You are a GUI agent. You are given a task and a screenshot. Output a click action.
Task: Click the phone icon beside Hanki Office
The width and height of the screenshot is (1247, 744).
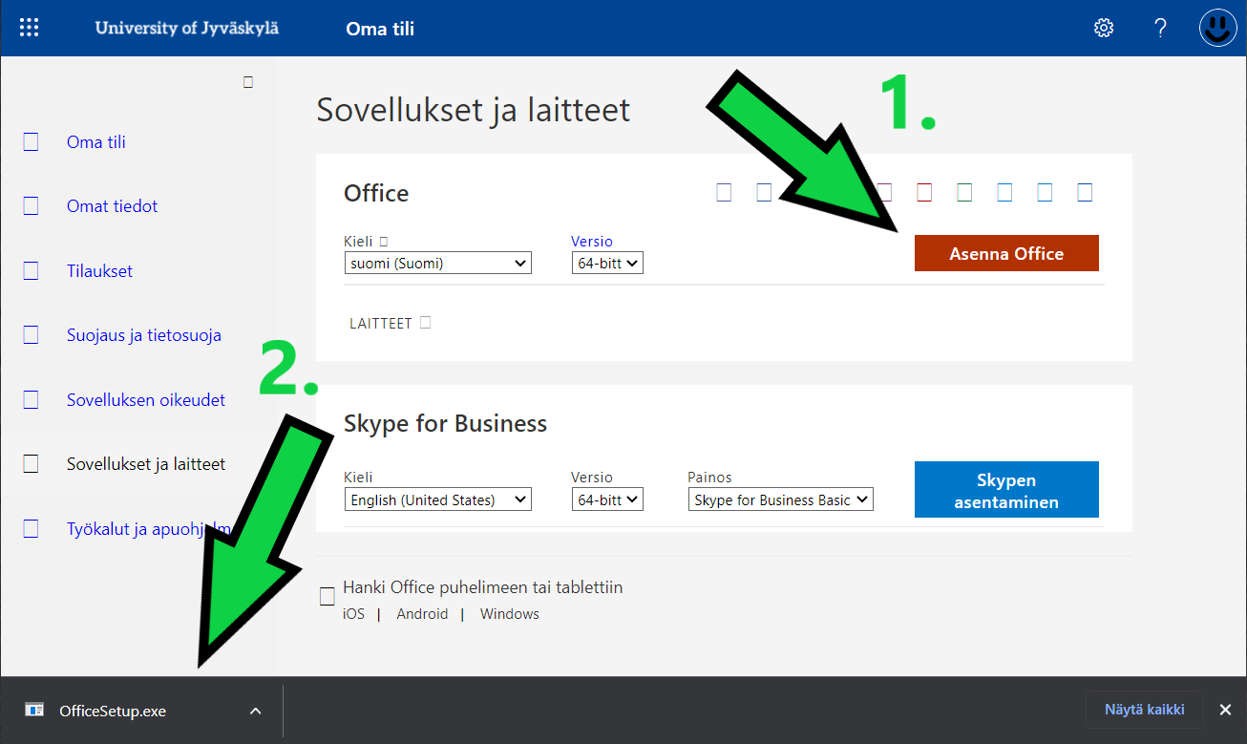[328, 596]
